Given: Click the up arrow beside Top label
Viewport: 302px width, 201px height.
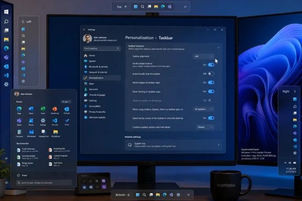Looking at the screenshot, I should click(x=126, y=7).
